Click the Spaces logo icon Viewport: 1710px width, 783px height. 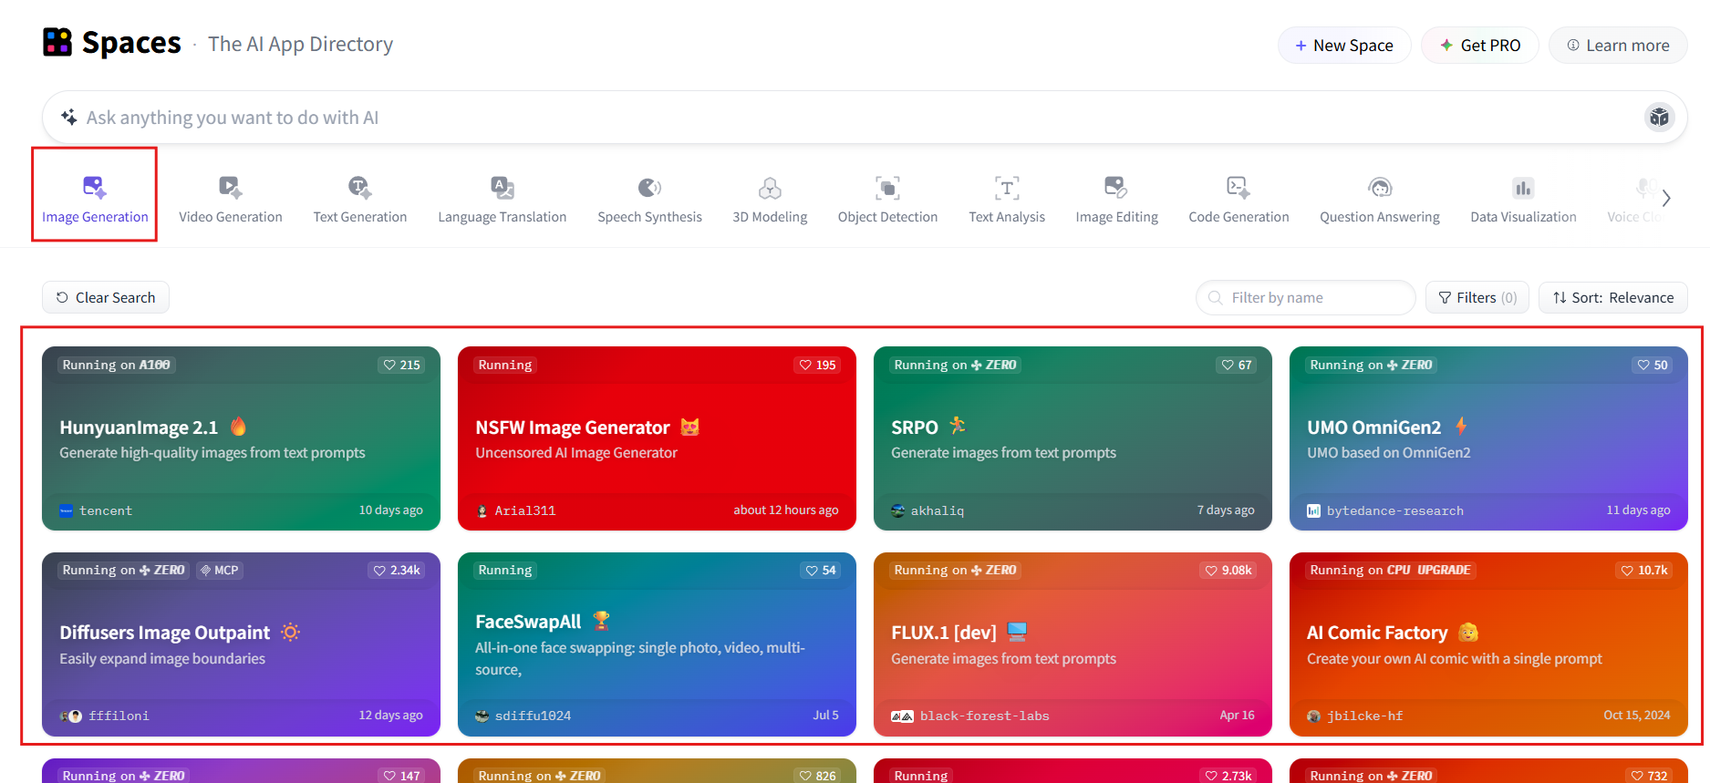pos(57,42)
